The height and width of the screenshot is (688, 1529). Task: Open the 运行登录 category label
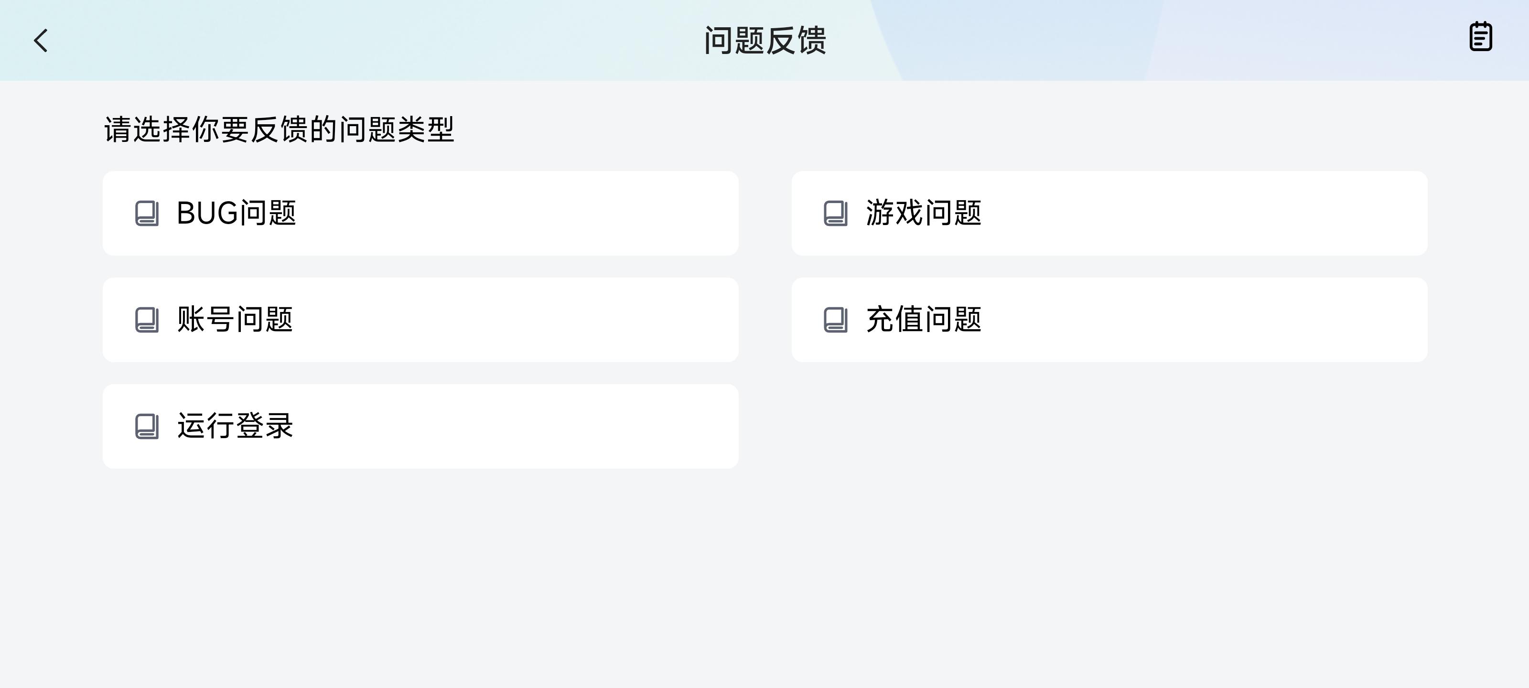(235, 426)
